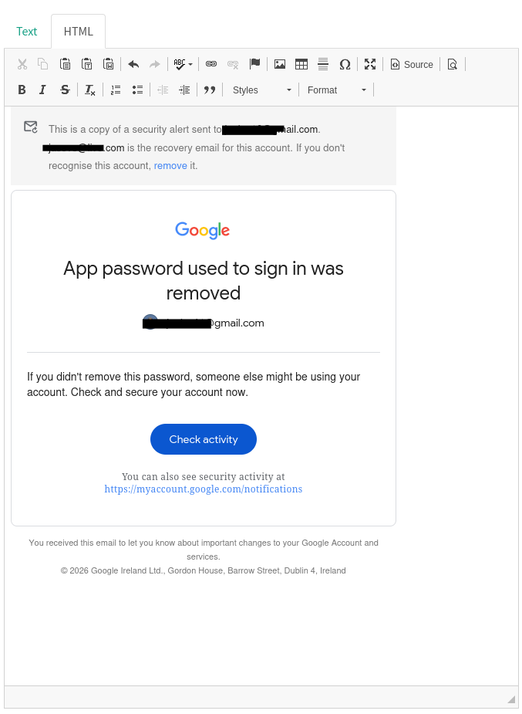Select the HTML tab
This screenshot has height=714, width=522.
[x=79, y=32]
